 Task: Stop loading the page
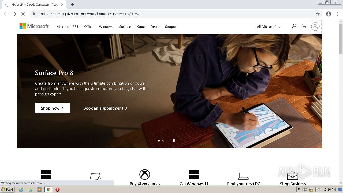click(x=23, y=14)
